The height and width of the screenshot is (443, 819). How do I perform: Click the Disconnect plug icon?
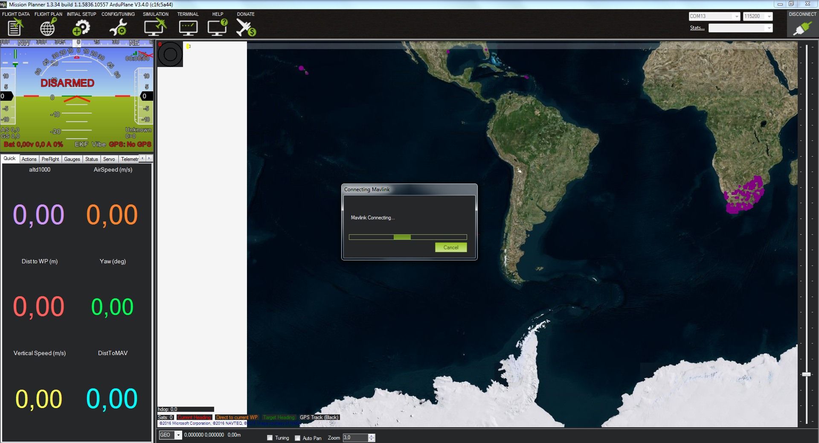802,28
